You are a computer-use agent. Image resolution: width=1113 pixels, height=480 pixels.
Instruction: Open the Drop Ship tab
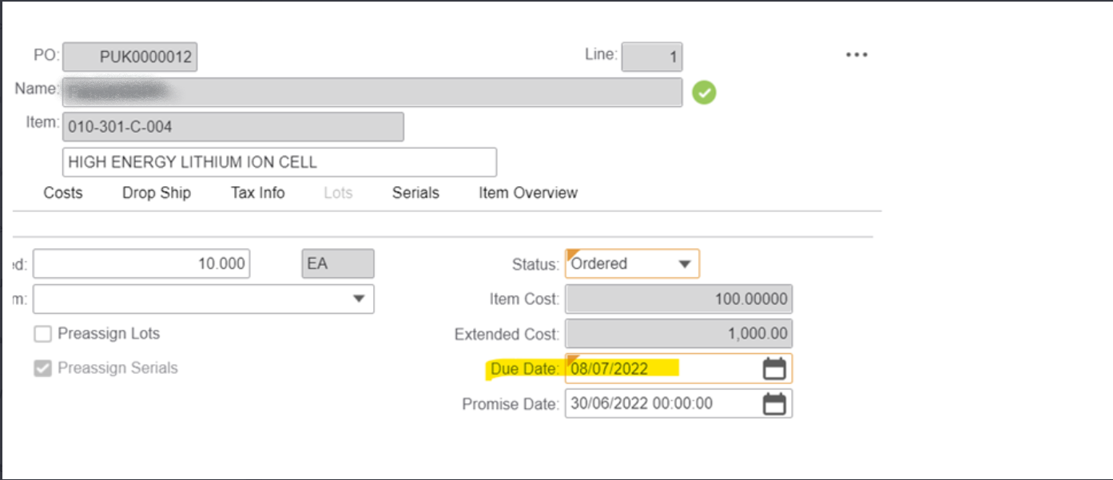point(157,193)
